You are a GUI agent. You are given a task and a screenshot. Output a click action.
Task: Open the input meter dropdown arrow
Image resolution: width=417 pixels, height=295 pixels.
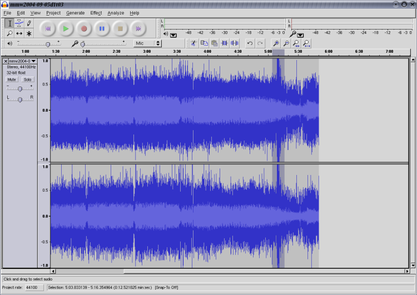(x=300, y=35)
